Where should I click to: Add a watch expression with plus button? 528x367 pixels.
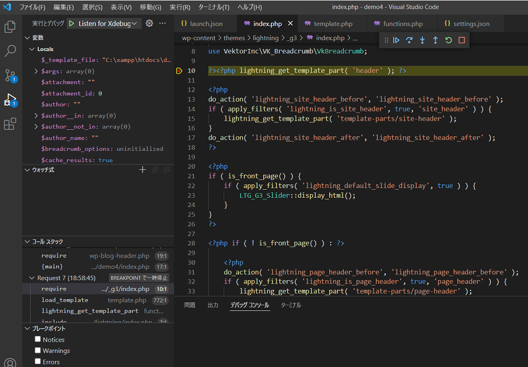pos(143,170)
